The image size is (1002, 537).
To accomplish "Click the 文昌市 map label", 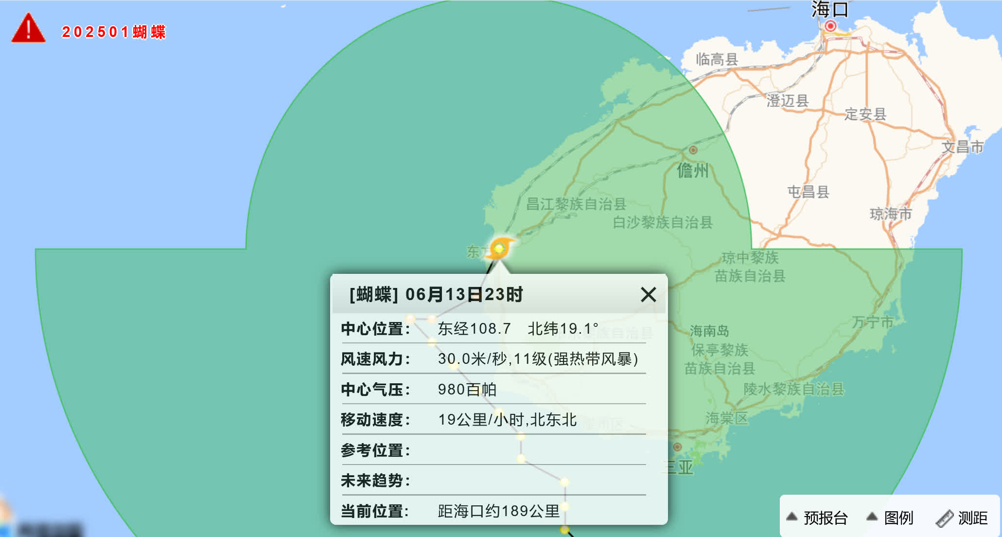I will coord(962,146).
